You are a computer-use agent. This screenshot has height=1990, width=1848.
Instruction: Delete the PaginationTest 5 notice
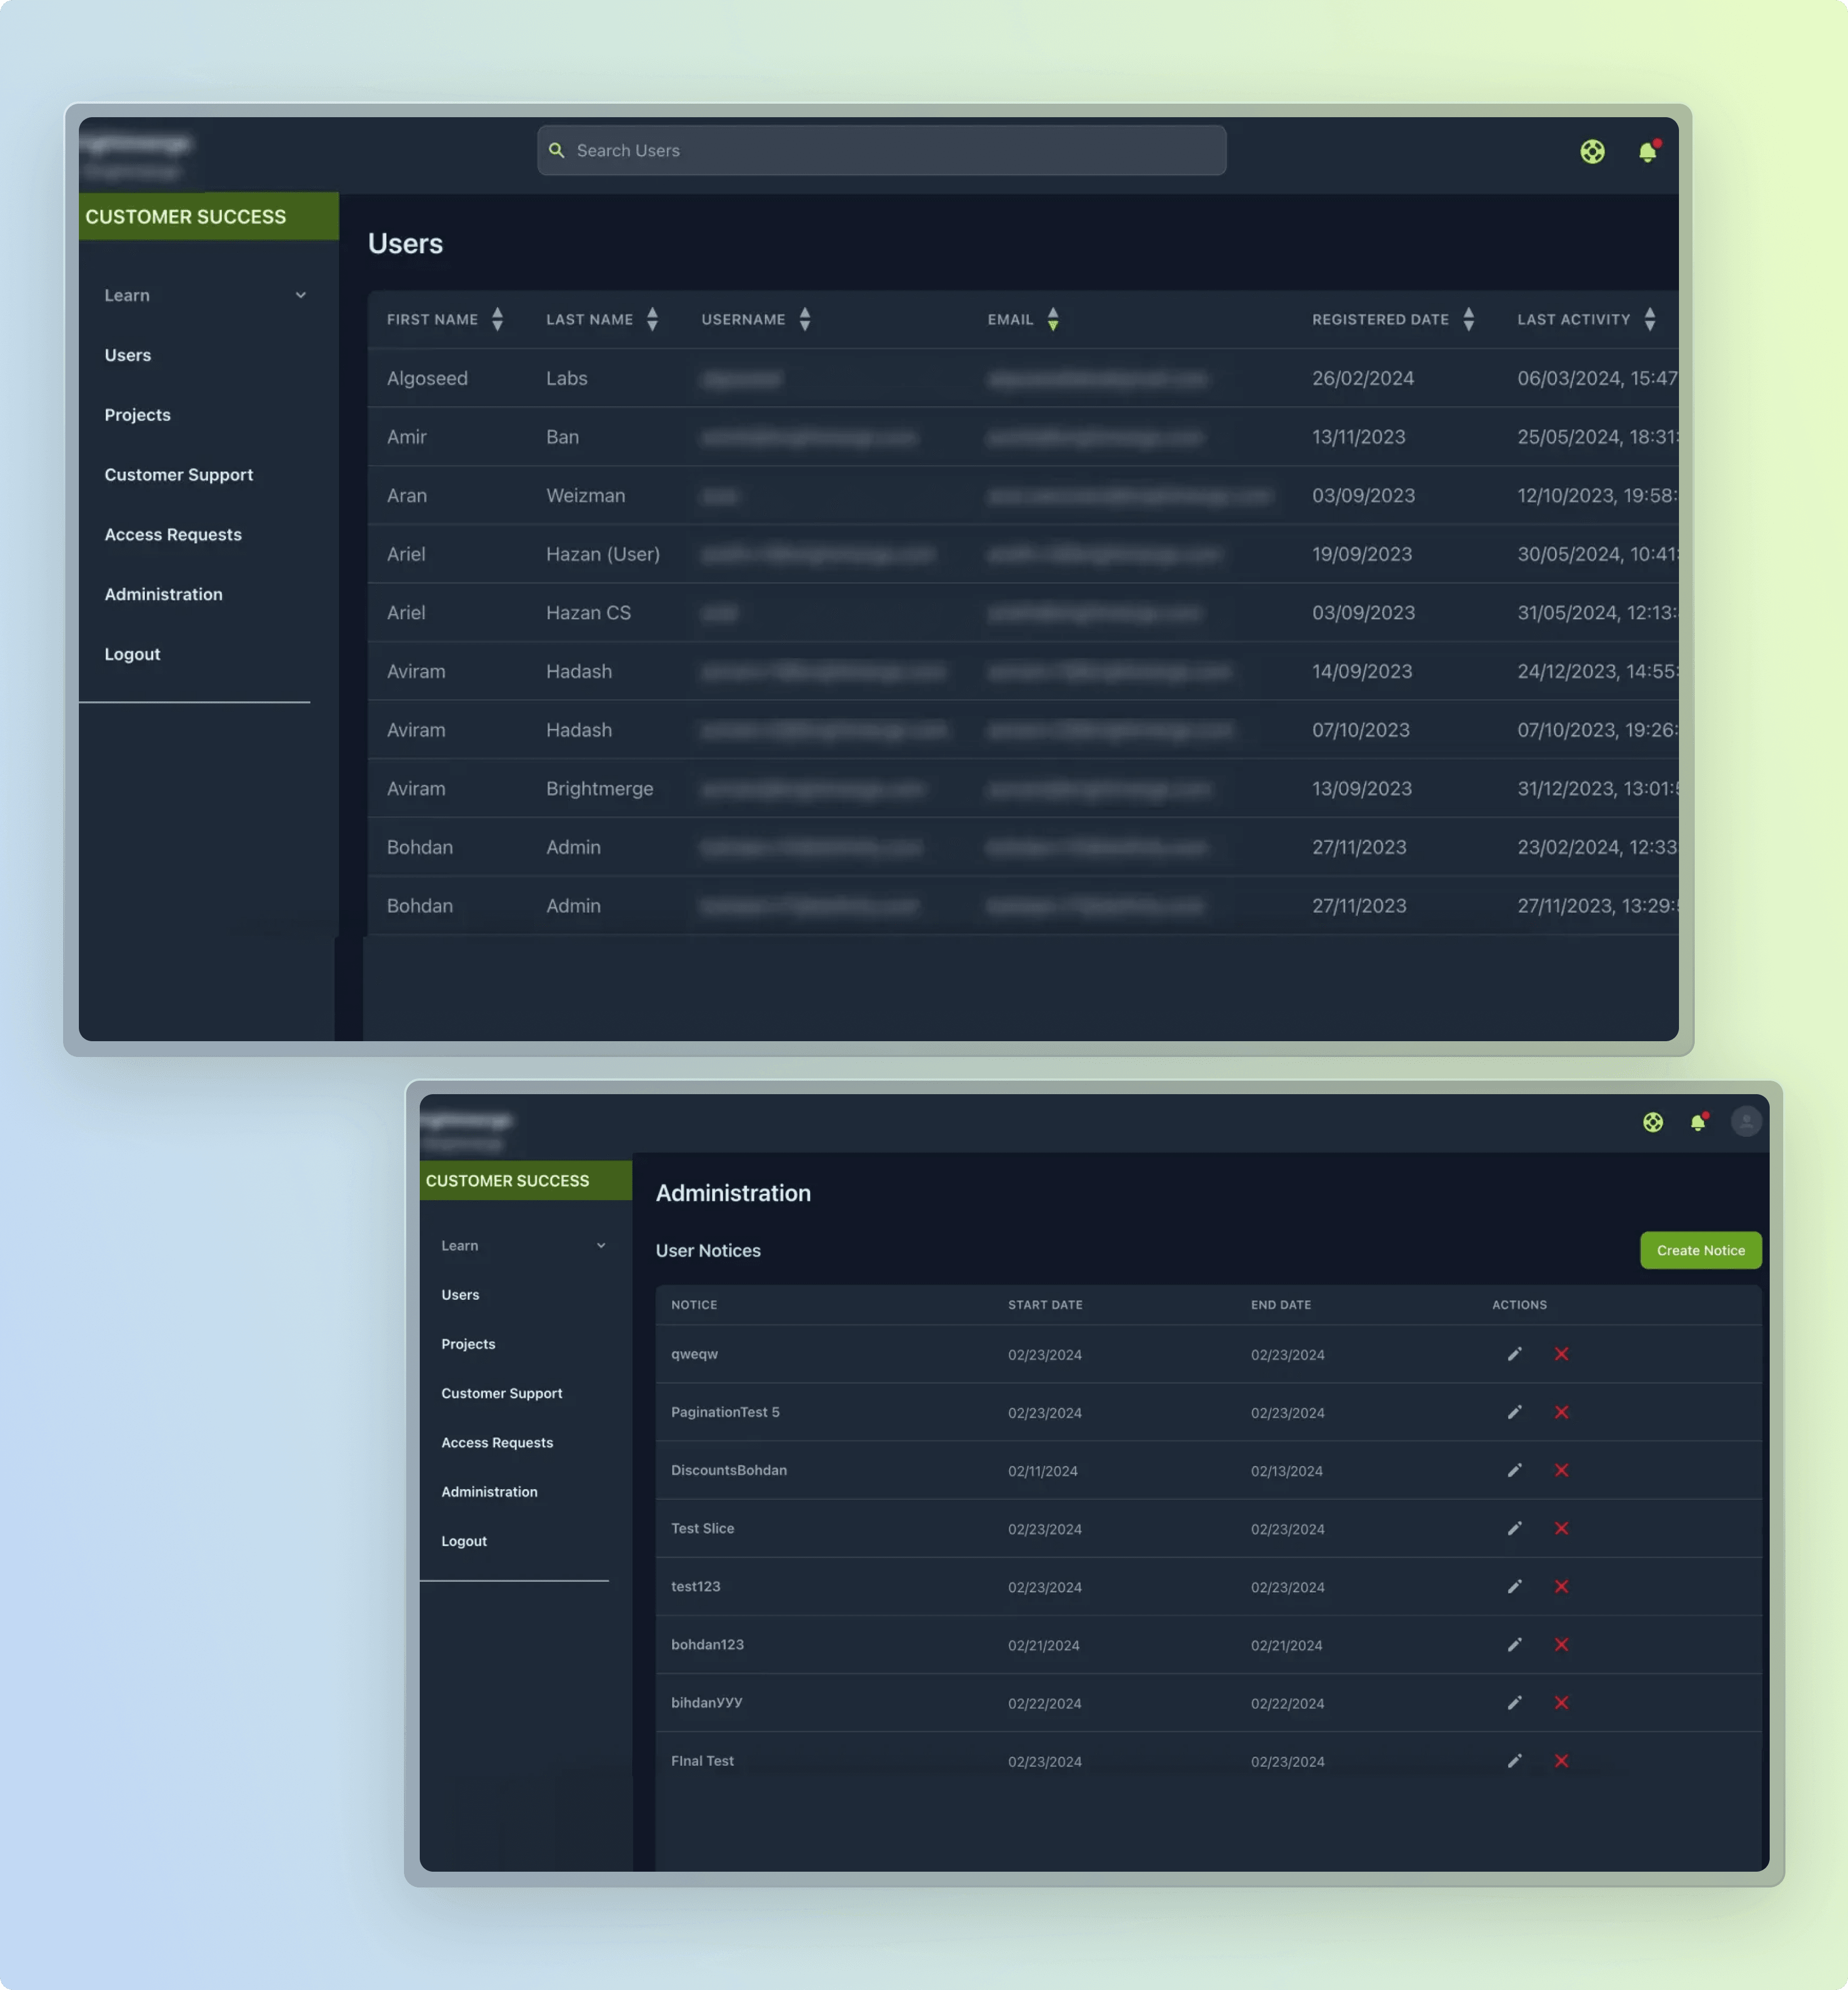tap(1561, 1412)
